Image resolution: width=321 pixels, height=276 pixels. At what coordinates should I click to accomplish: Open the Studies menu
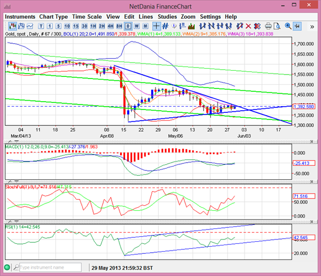pyautogui.click(x=167, y=17)
